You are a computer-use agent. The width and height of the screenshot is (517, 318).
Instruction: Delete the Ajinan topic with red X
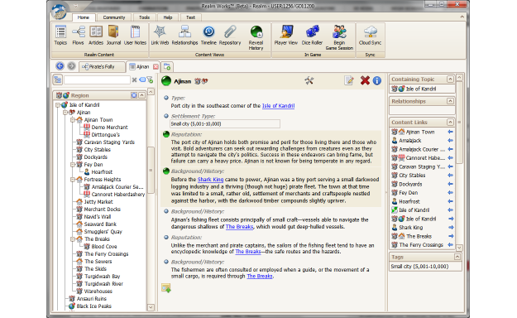point(365,80)
